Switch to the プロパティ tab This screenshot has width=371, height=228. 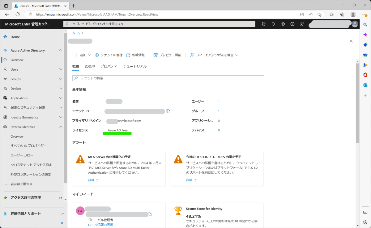pyautogui.click(x=109, y=66)
